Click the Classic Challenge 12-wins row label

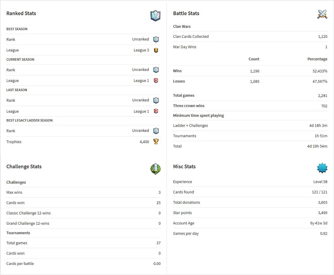(28, 213)
